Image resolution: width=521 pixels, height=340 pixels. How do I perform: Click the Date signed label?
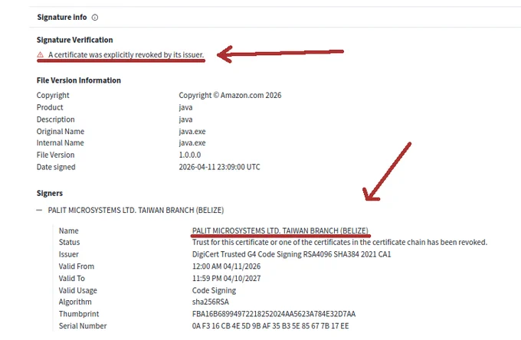[56, 167]
